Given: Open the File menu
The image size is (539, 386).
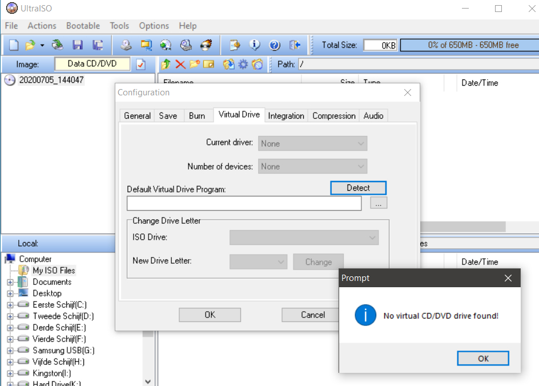Looking at the screenshot, I should pyautogui.click(x=11, y=26).
